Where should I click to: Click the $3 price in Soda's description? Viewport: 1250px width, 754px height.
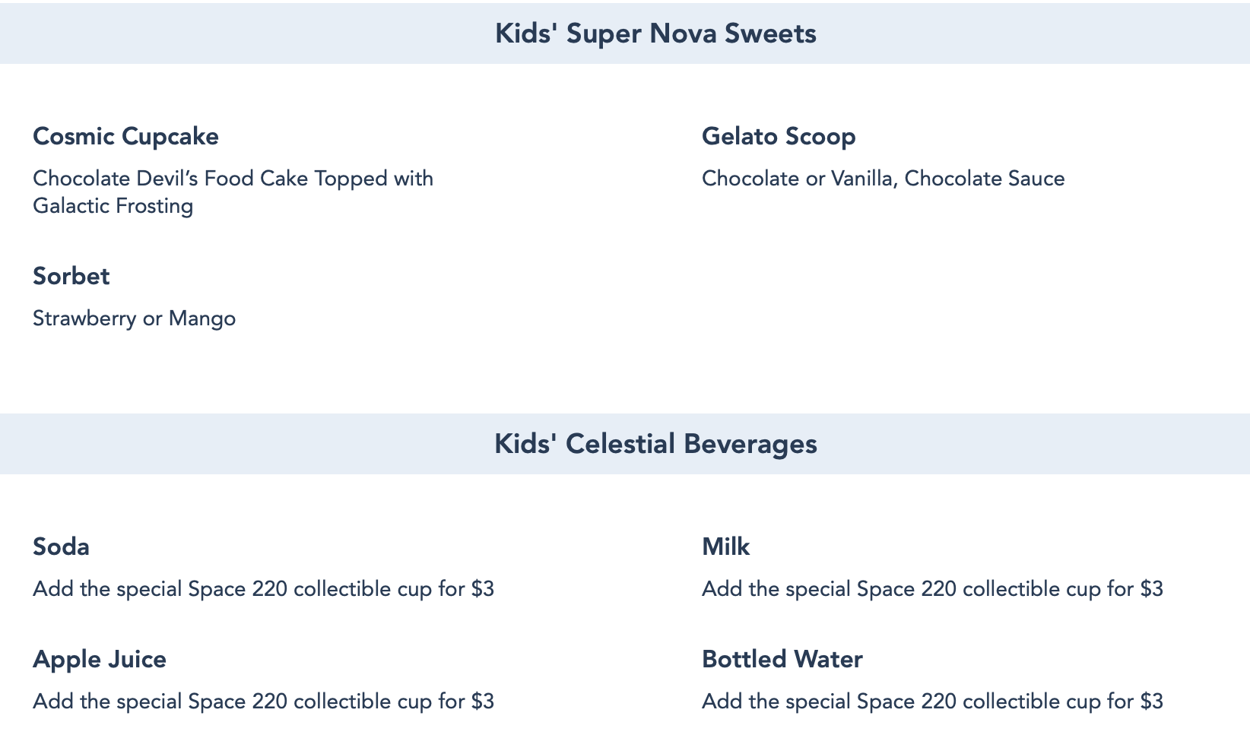[482, 589]
